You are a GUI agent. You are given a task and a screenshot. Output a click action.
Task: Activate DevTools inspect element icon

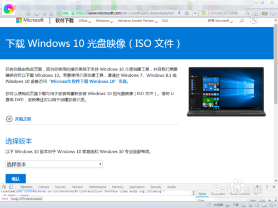click(4, 187)
